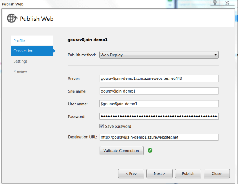Open the Publish method dropdown

[159, 55]
